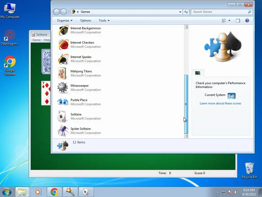Launch Windows Media Player from taskbar

tap(38, 192)
